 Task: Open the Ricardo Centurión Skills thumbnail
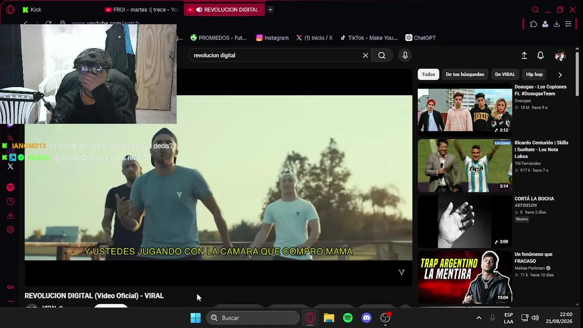(465, 165)
